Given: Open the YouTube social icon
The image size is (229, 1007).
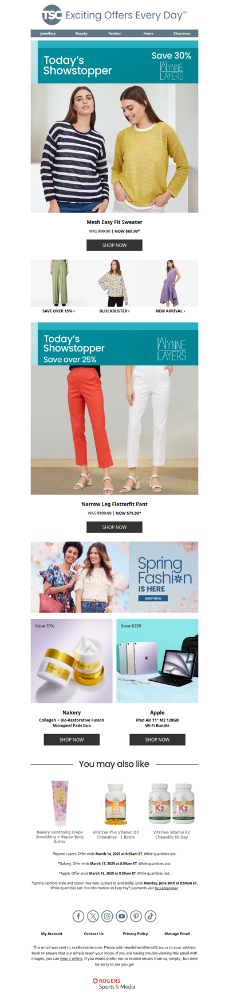Looking at the screenshot, I should (x=121, y=916).
